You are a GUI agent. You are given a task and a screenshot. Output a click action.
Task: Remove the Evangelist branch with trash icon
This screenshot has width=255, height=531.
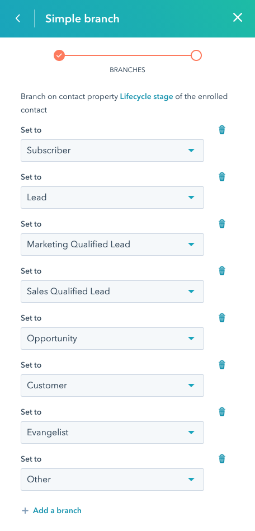tap(222, 412)
